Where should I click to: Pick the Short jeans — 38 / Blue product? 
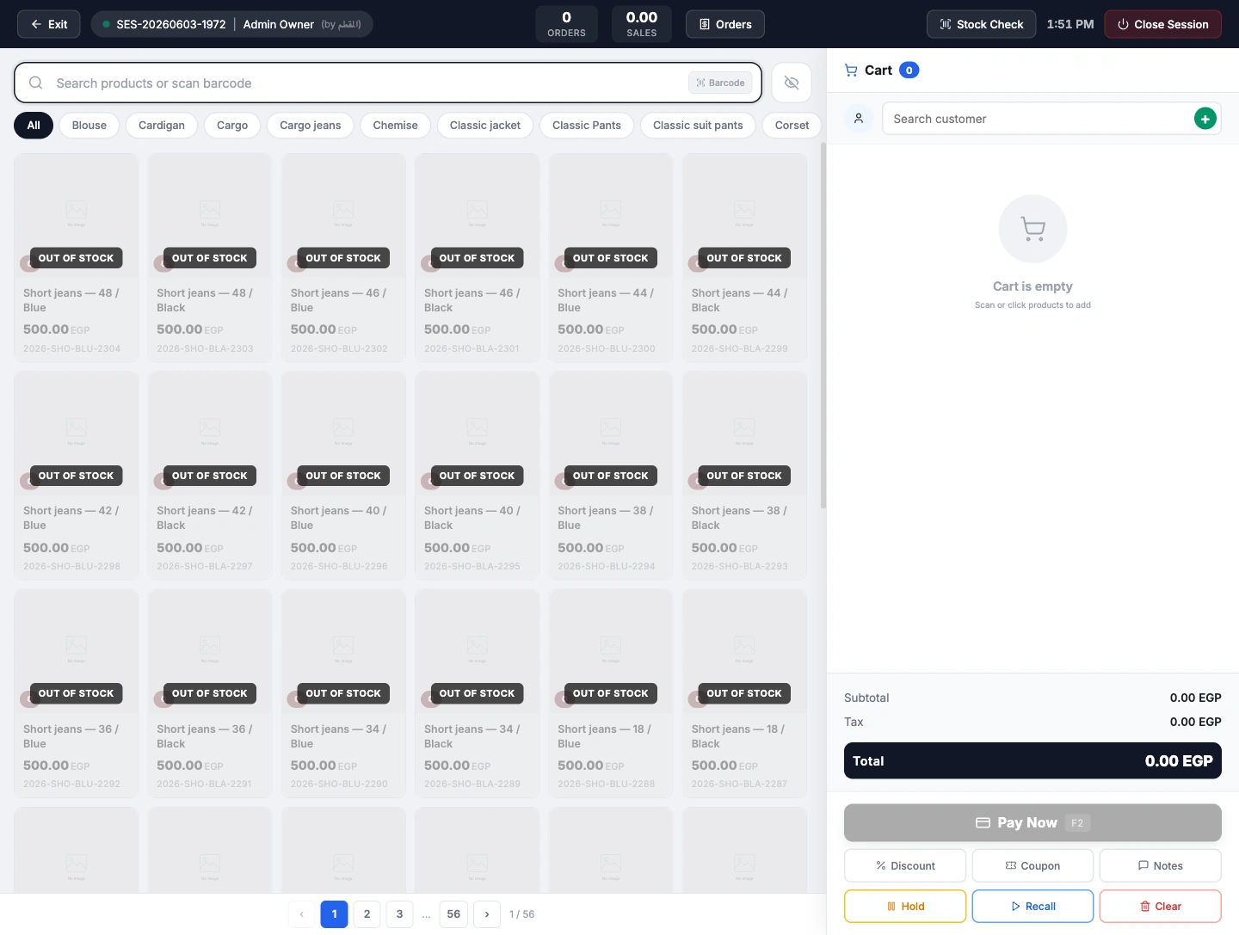[611, 476]
